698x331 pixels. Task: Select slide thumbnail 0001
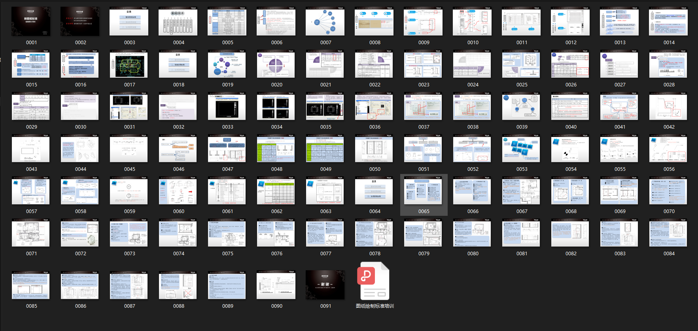(31, 22)
